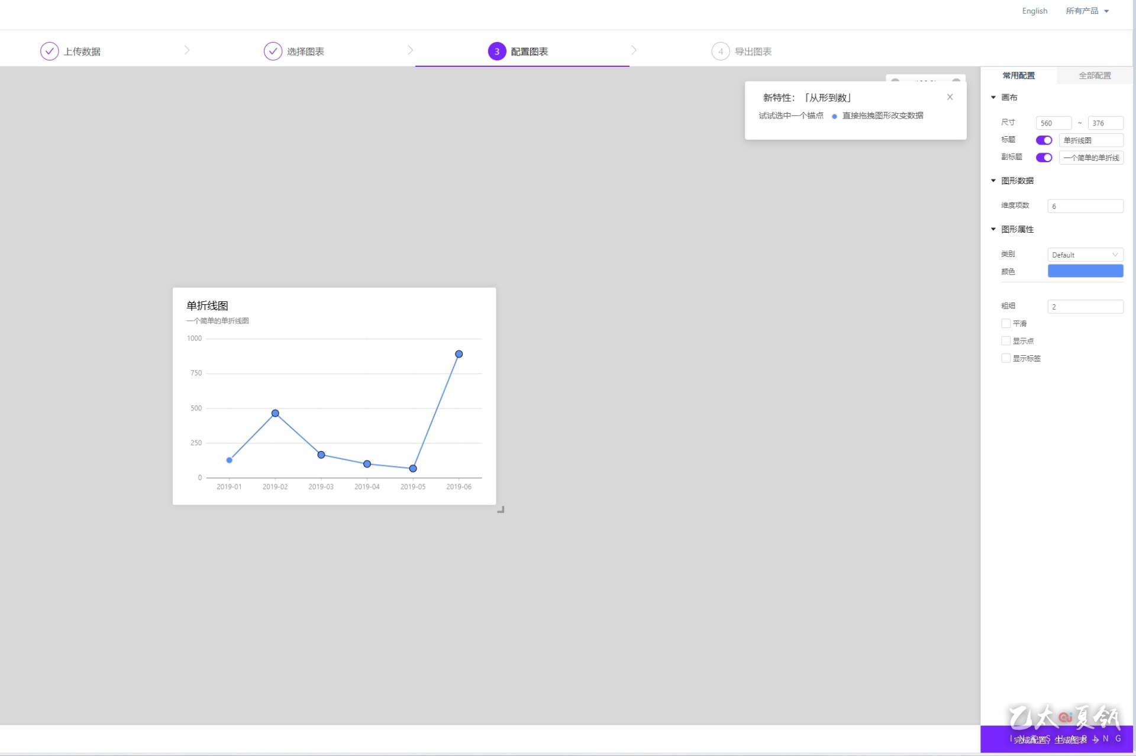The image size is (1136, 756).
Task: Collapse the 画布 section
Action: [993, 98]
